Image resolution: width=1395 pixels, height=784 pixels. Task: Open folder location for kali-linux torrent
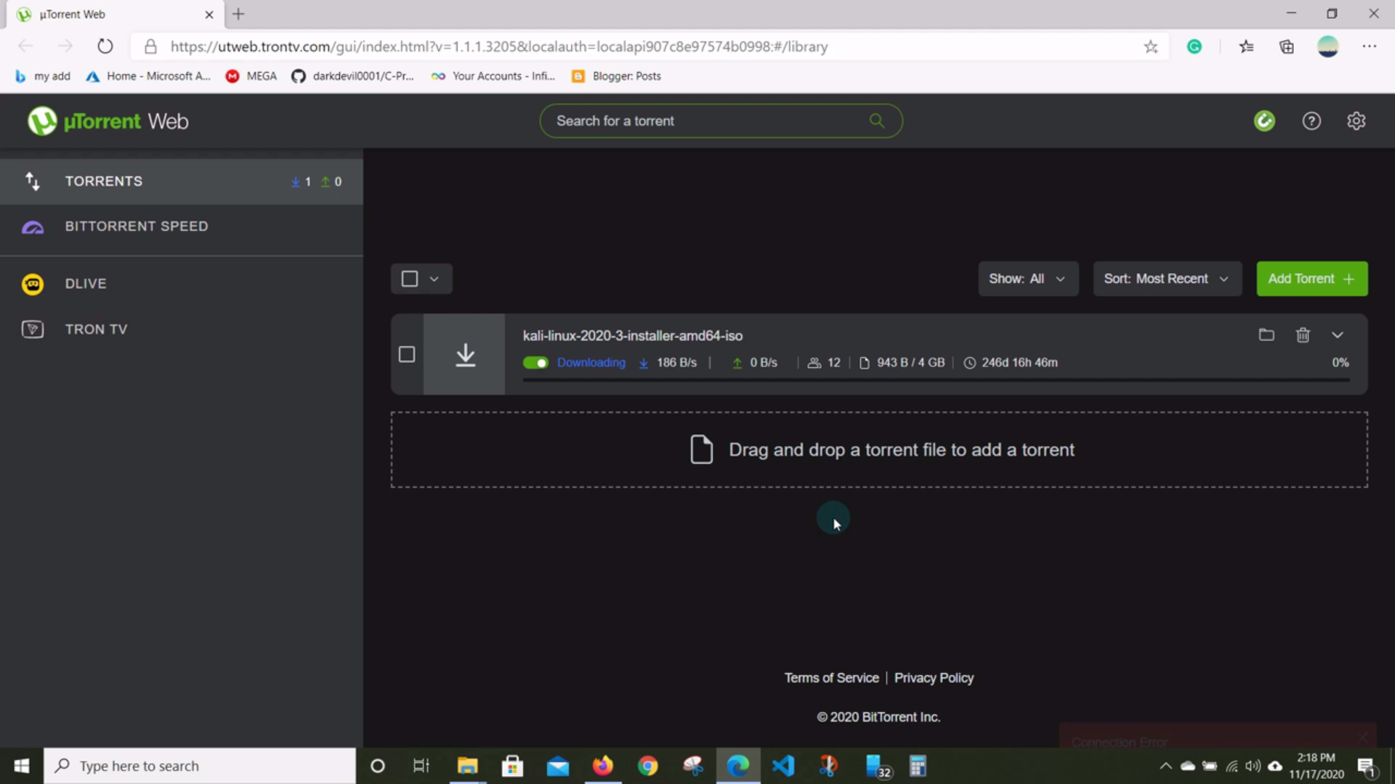click(1266, 335)
